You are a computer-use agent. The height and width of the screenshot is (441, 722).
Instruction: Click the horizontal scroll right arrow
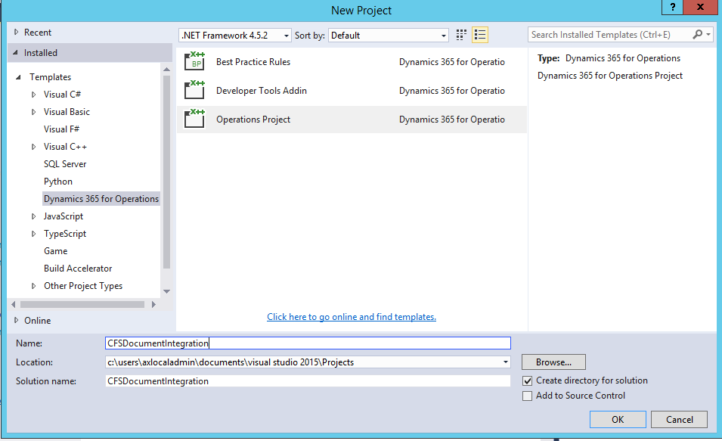tap(153, 304)
